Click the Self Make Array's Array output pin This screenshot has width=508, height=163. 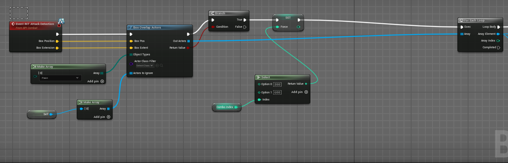[x=108, y=109]
